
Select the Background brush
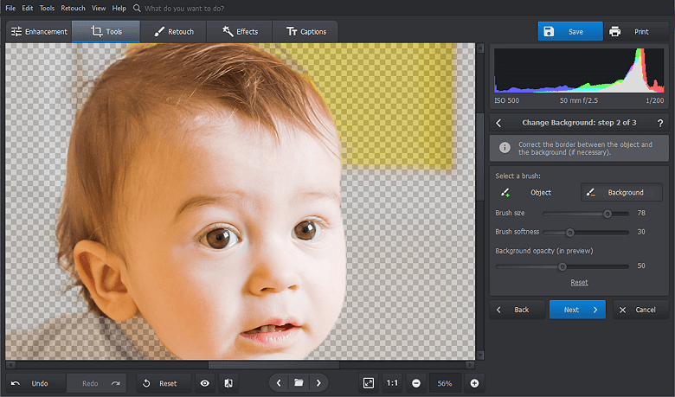(621, 192)
